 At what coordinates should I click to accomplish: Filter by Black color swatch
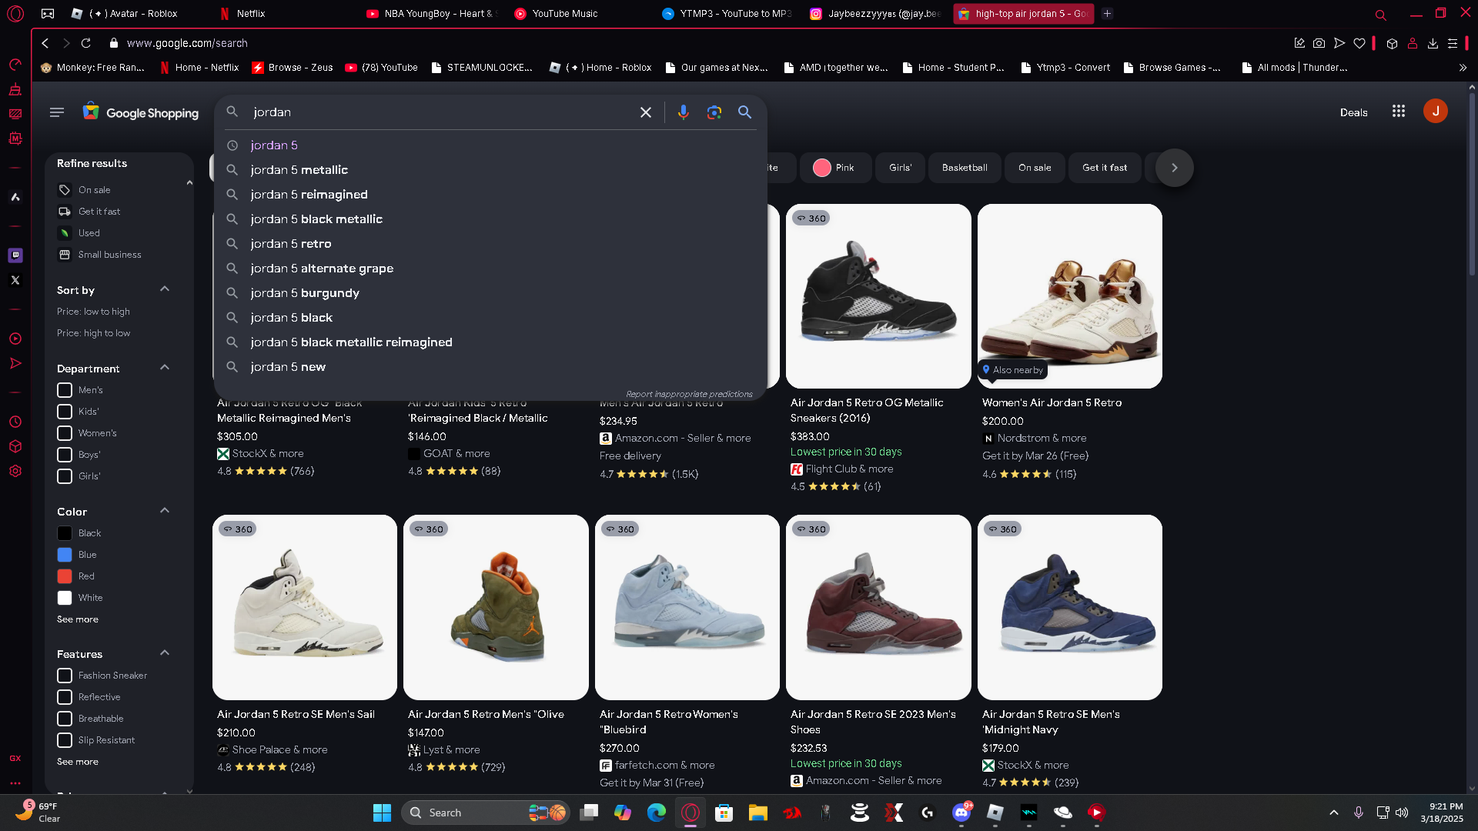click(65, 533)
